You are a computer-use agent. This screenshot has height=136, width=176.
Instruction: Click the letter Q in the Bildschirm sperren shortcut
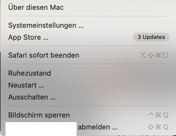(x=165, y=115)
